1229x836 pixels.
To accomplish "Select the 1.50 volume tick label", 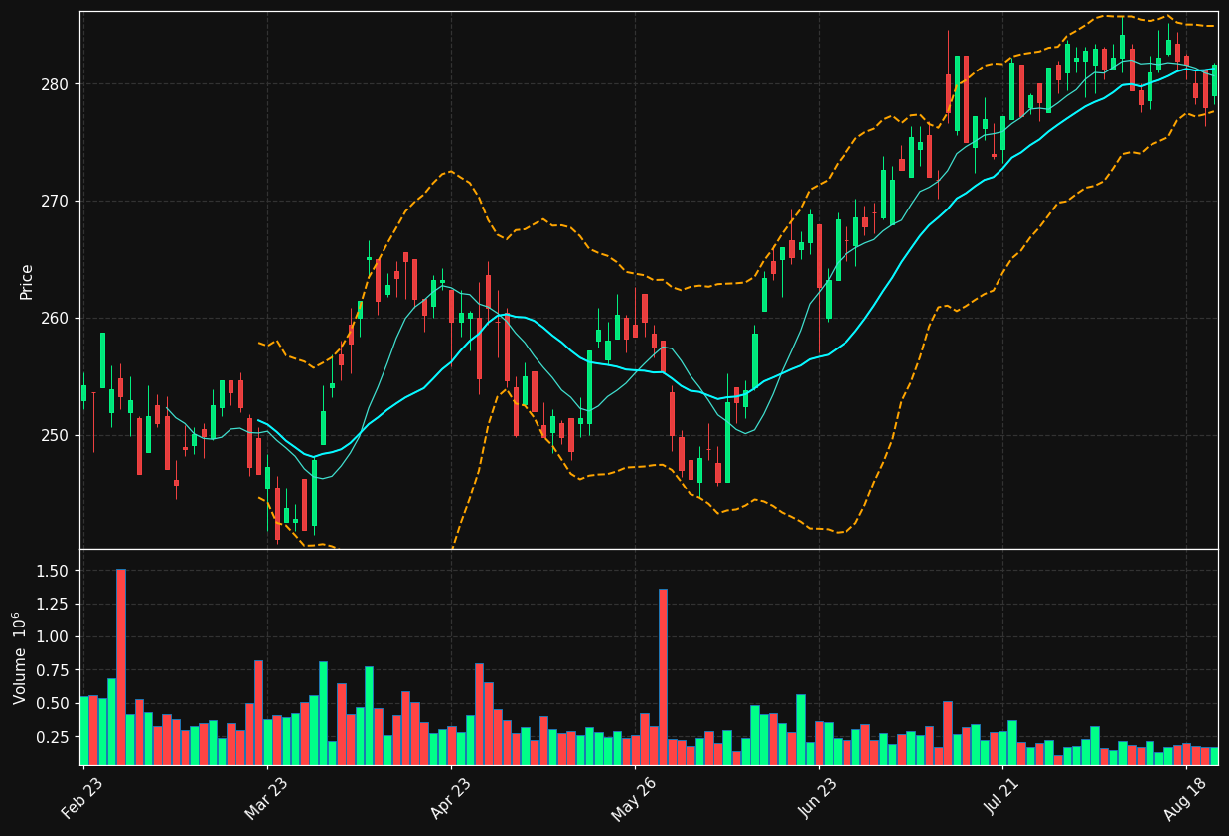I will click(52, 571).
